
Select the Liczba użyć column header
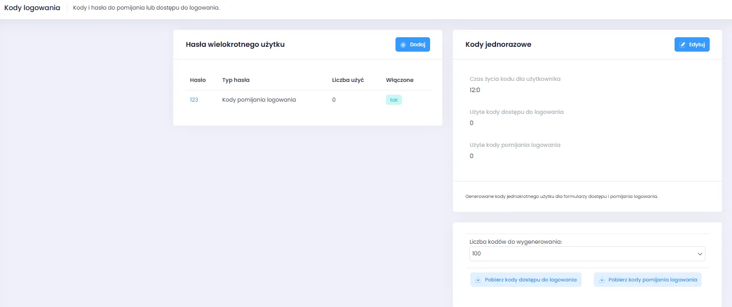point(348,80)
